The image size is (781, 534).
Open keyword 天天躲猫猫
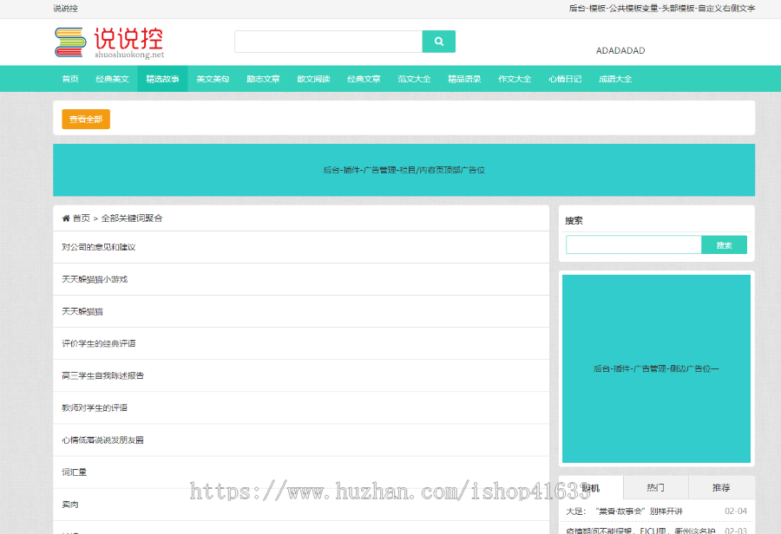click(82, 311)
